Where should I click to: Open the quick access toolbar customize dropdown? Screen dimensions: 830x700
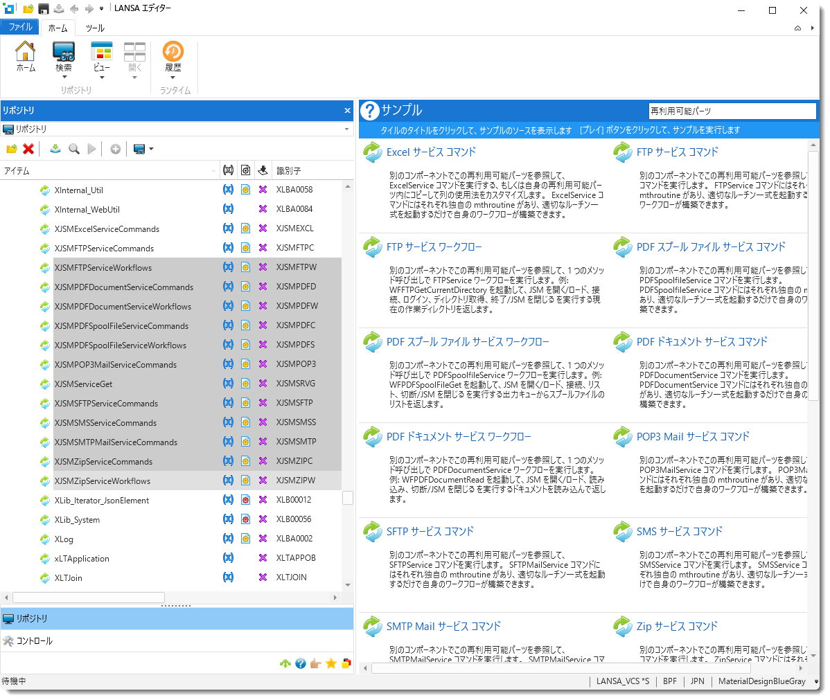pos(102,9)
